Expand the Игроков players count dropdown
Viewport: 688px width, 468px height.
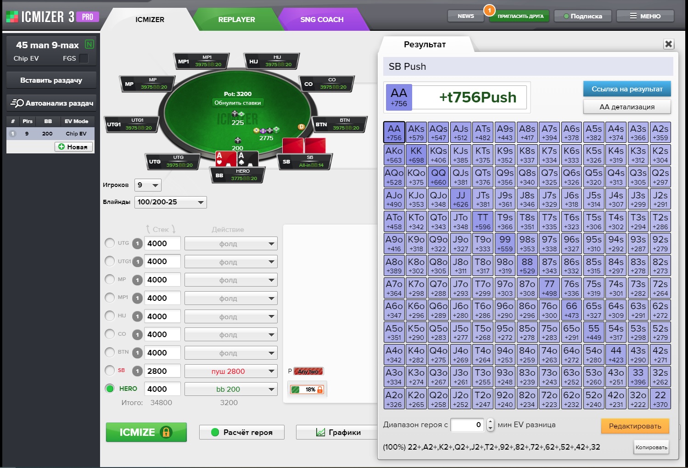(x=148, y=185)
